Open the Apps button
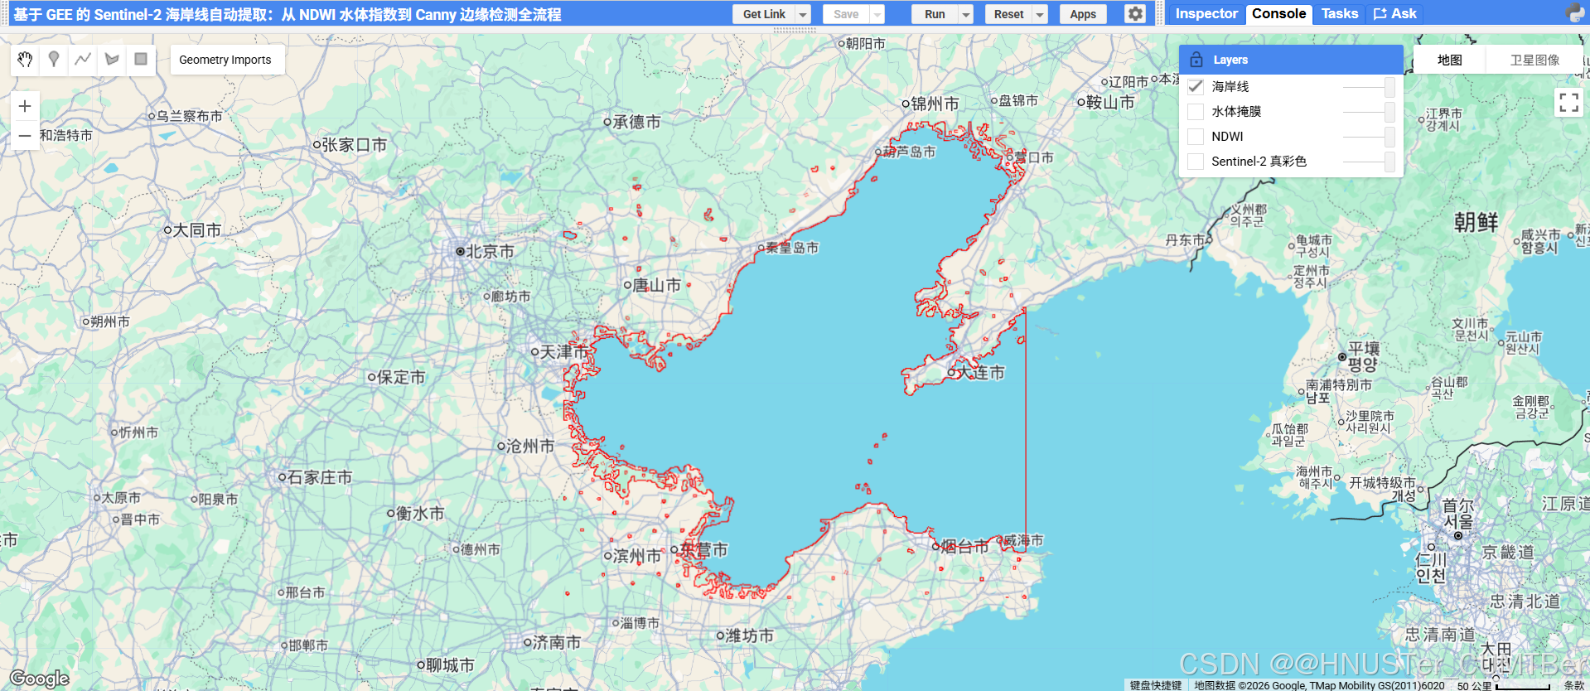This screenshot has width=1590, height=691. tap(1083, 14)
